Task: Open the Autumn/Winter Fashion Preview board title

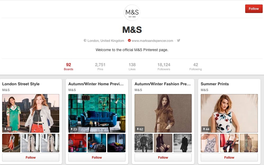Action: 163,84
